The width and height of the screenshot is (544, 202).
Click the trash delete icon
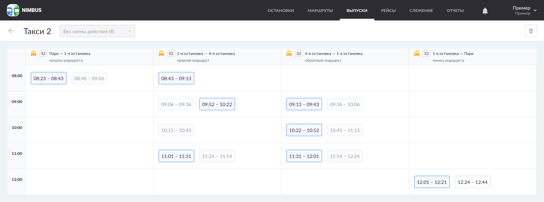(531, 31)
